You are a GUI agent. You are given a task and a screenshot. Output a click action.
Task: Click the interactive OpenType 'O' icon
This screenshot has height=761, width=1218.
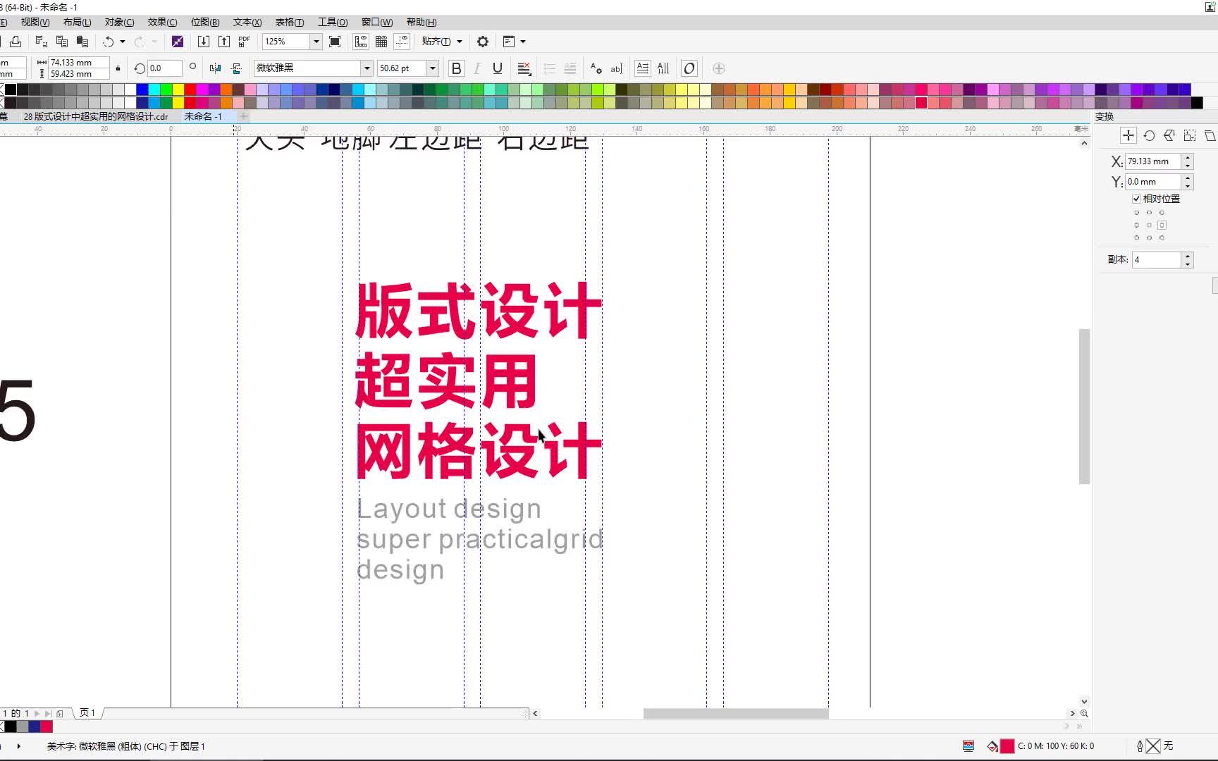pos(689,68)
